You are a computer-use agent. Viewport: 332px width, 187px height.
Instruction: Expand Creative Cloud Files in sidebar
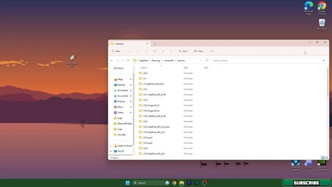[x=111, y=146]
